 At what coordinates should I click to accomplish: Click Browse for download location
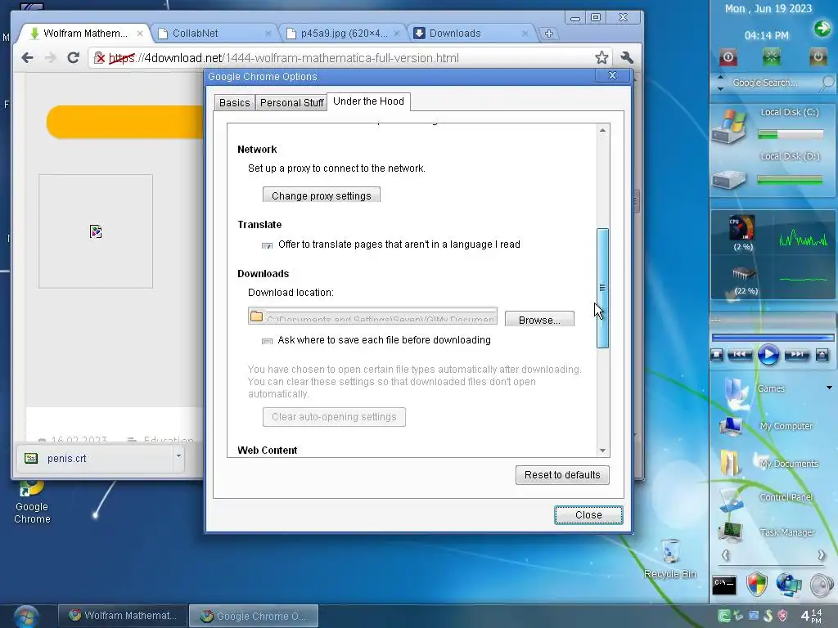pyautogui.click(x=539, y=320)
